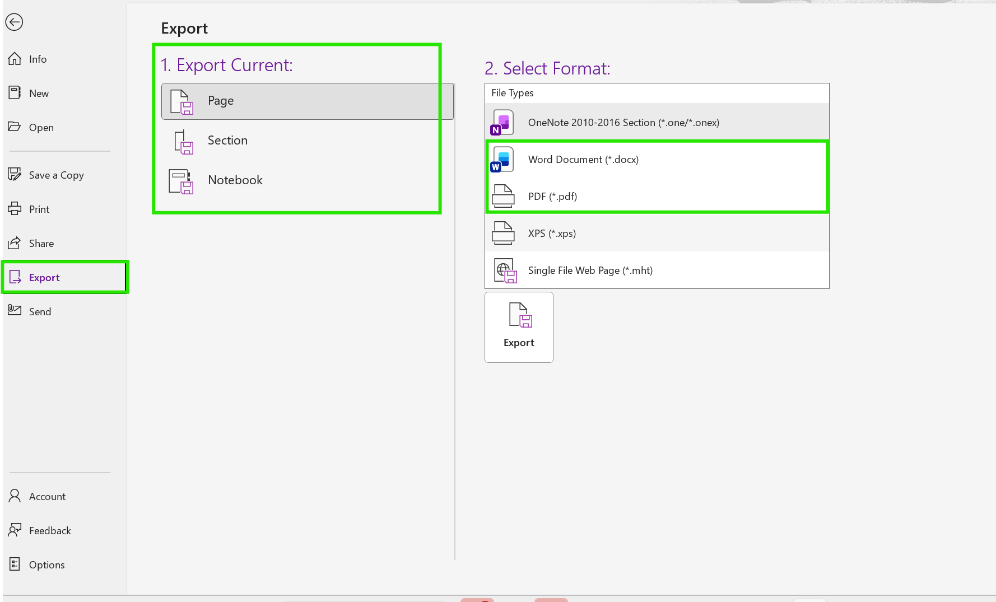This screenshot has width=996, height=602.
Task: Select the Export tab label
Action: pos(44,277)
